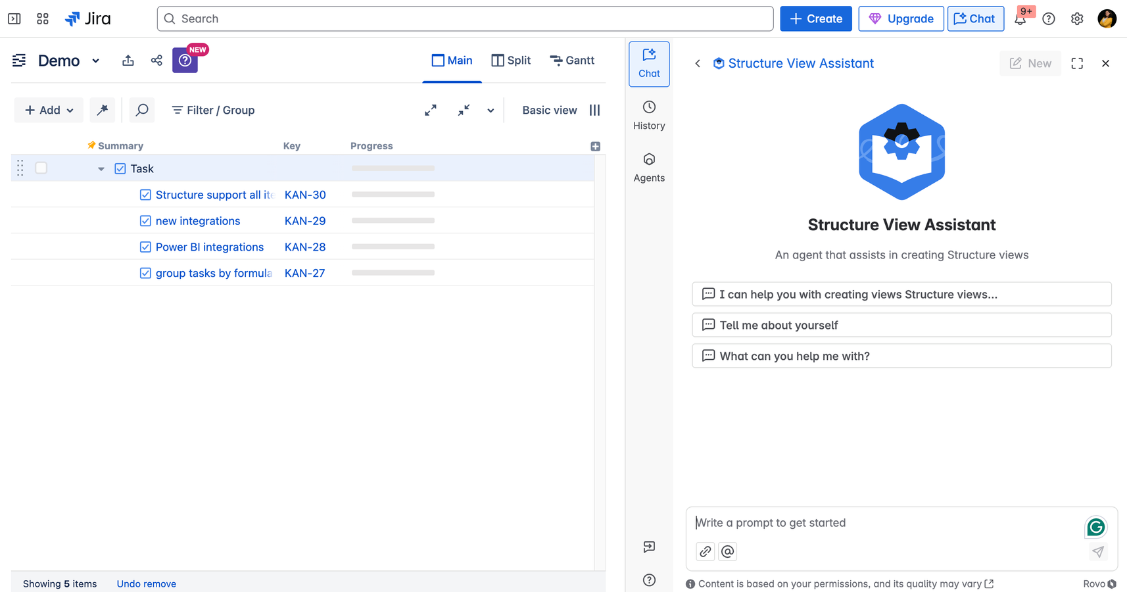The image size is (1127, 592).
Task: Open the notifications bell
Action: (x=1020, y=18)
